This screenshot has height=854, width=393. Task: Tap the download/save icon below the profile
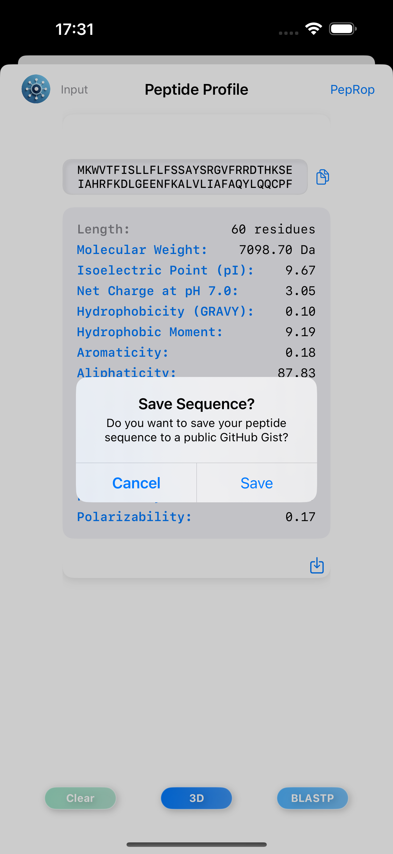[x=316, y=565]
